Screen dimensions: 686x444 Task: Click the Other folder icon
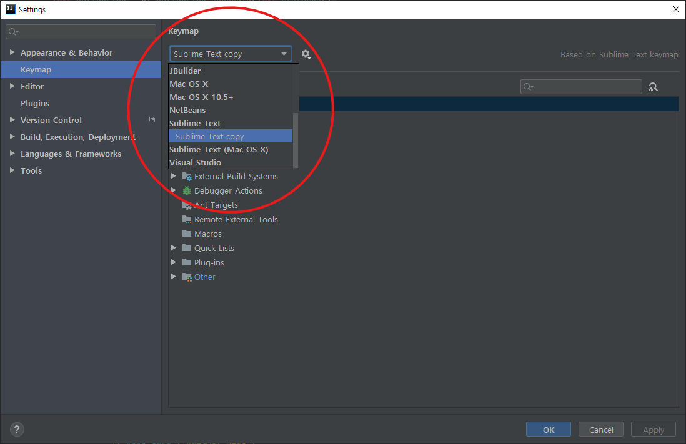point(187,277)
